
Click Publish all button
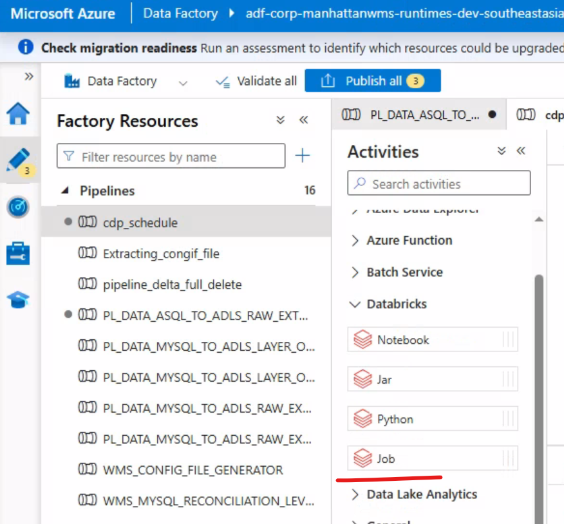373,80
